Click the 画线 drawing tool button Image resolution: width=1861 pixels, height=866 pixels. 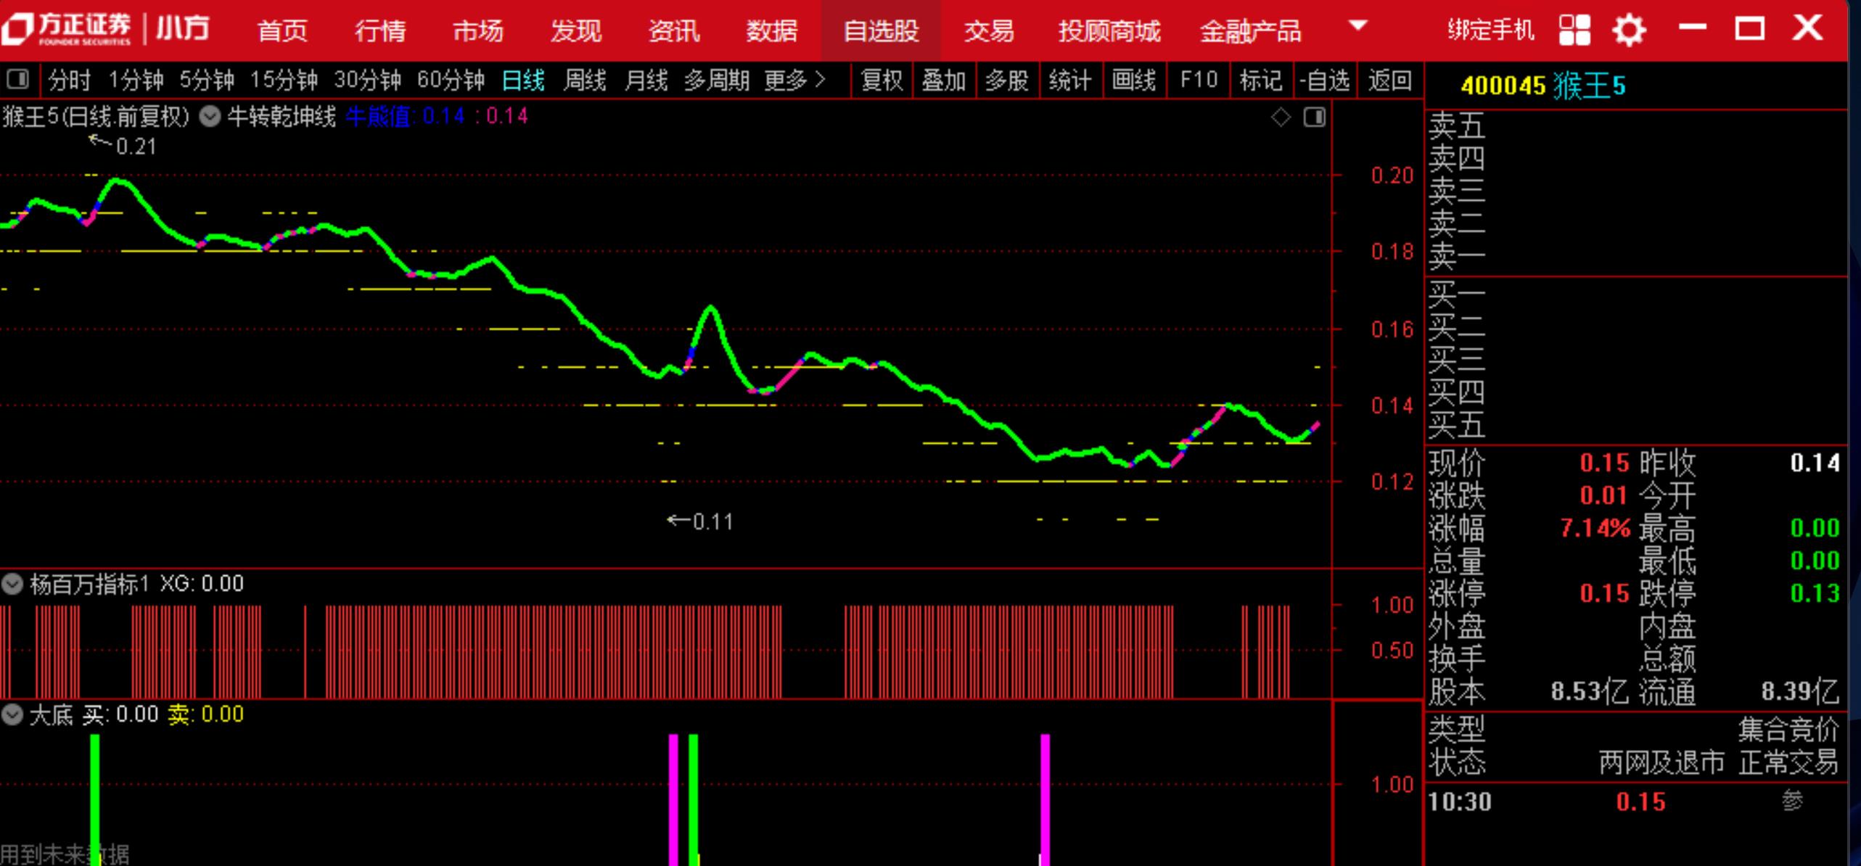tap(1133, 80)
